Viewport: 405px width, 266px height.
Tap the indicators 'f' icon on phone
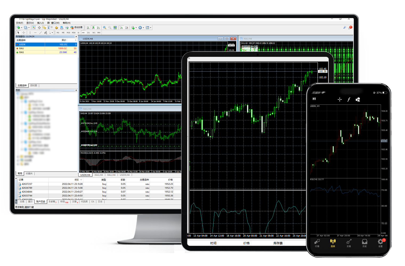[x=349, y=99]
